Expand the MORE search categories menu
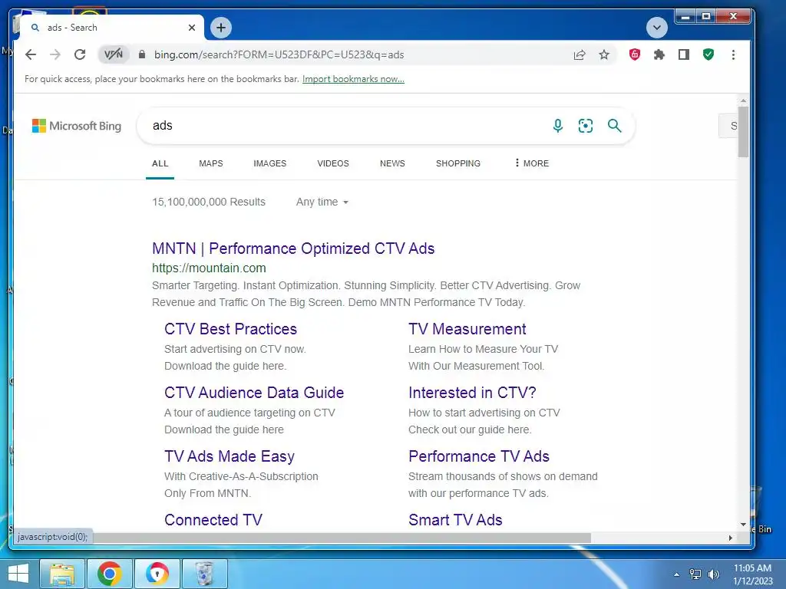The height and width of the screenshot is (589, 786). (x=532, y=163)
